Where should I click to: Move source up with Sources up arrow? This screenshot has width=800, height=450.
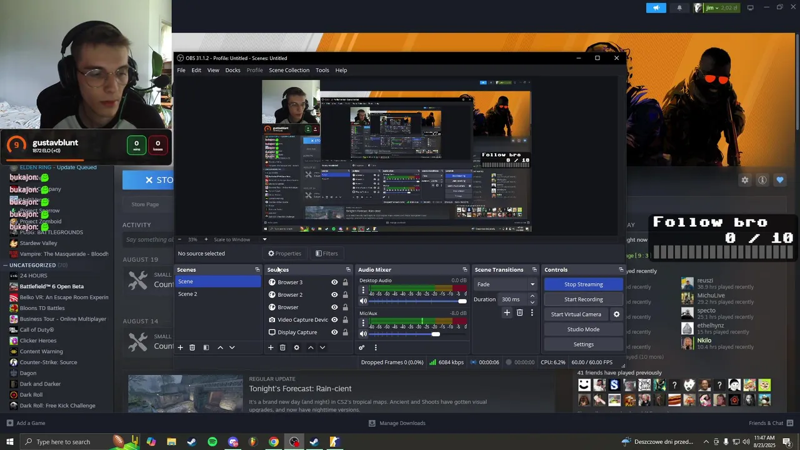click(x=311, y=347)
